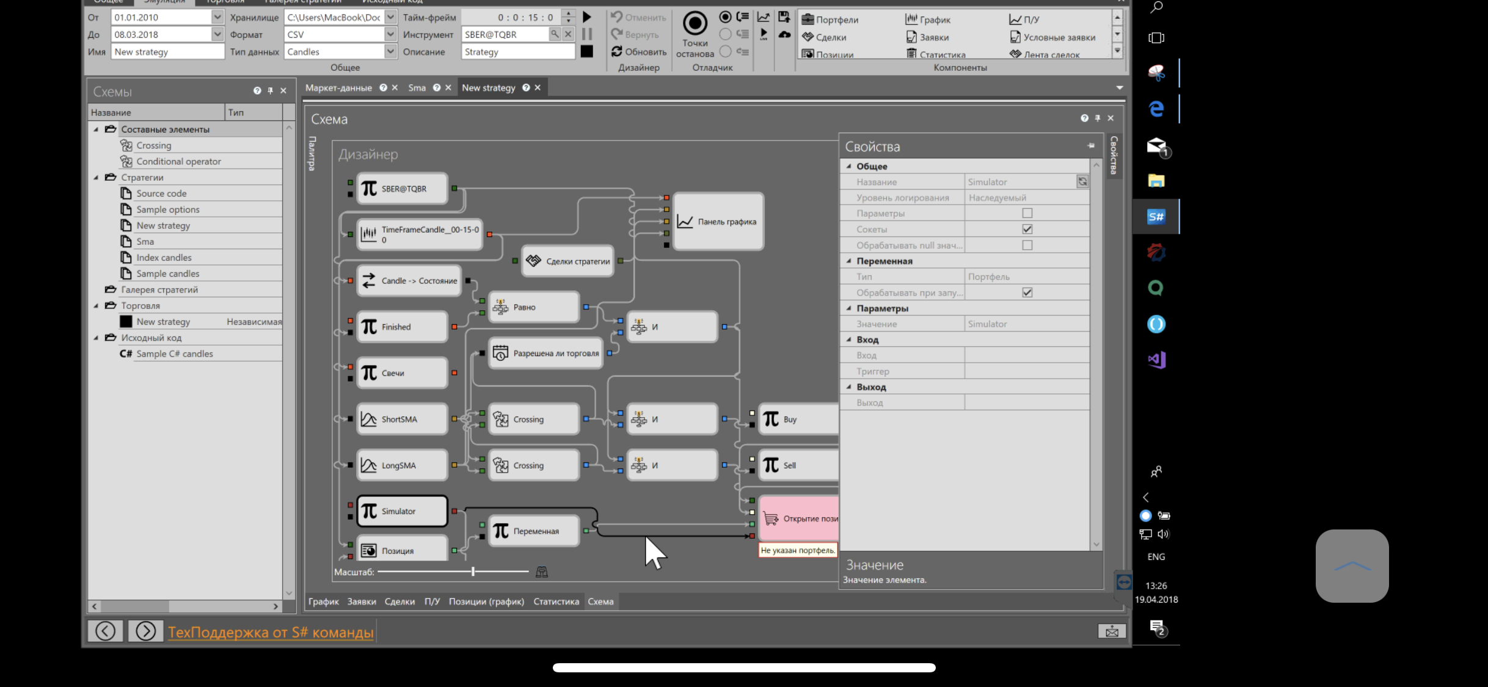Open the bottom График tab
Viewport: 1488px width, 687px height.
pos(323,602)
